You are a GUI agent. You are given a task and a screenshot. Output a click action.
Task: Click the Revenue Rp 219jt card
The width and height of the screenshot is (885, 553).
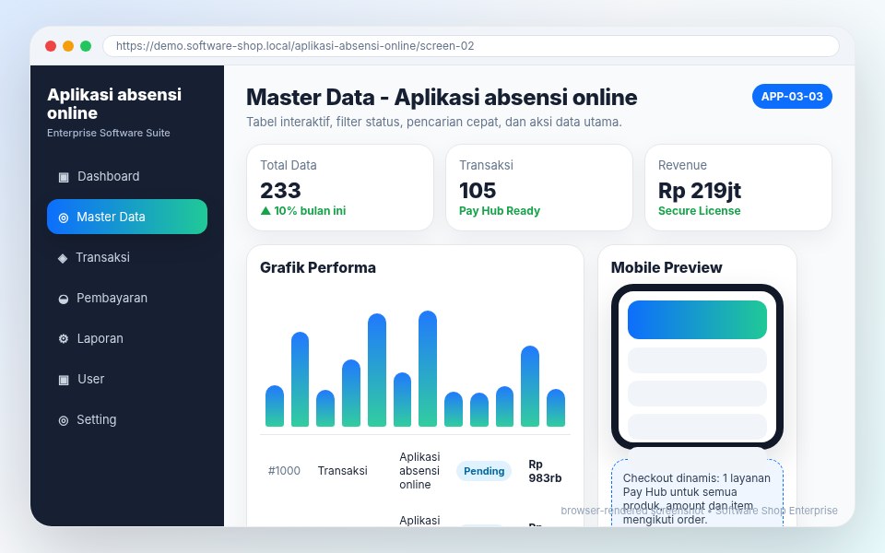738,187
